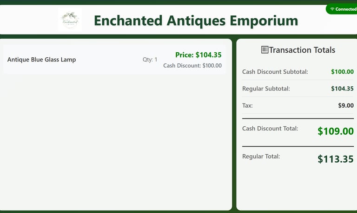Click the green $100.00 subtotal amount
Screen dimensions: 357x213
(342, 72)
